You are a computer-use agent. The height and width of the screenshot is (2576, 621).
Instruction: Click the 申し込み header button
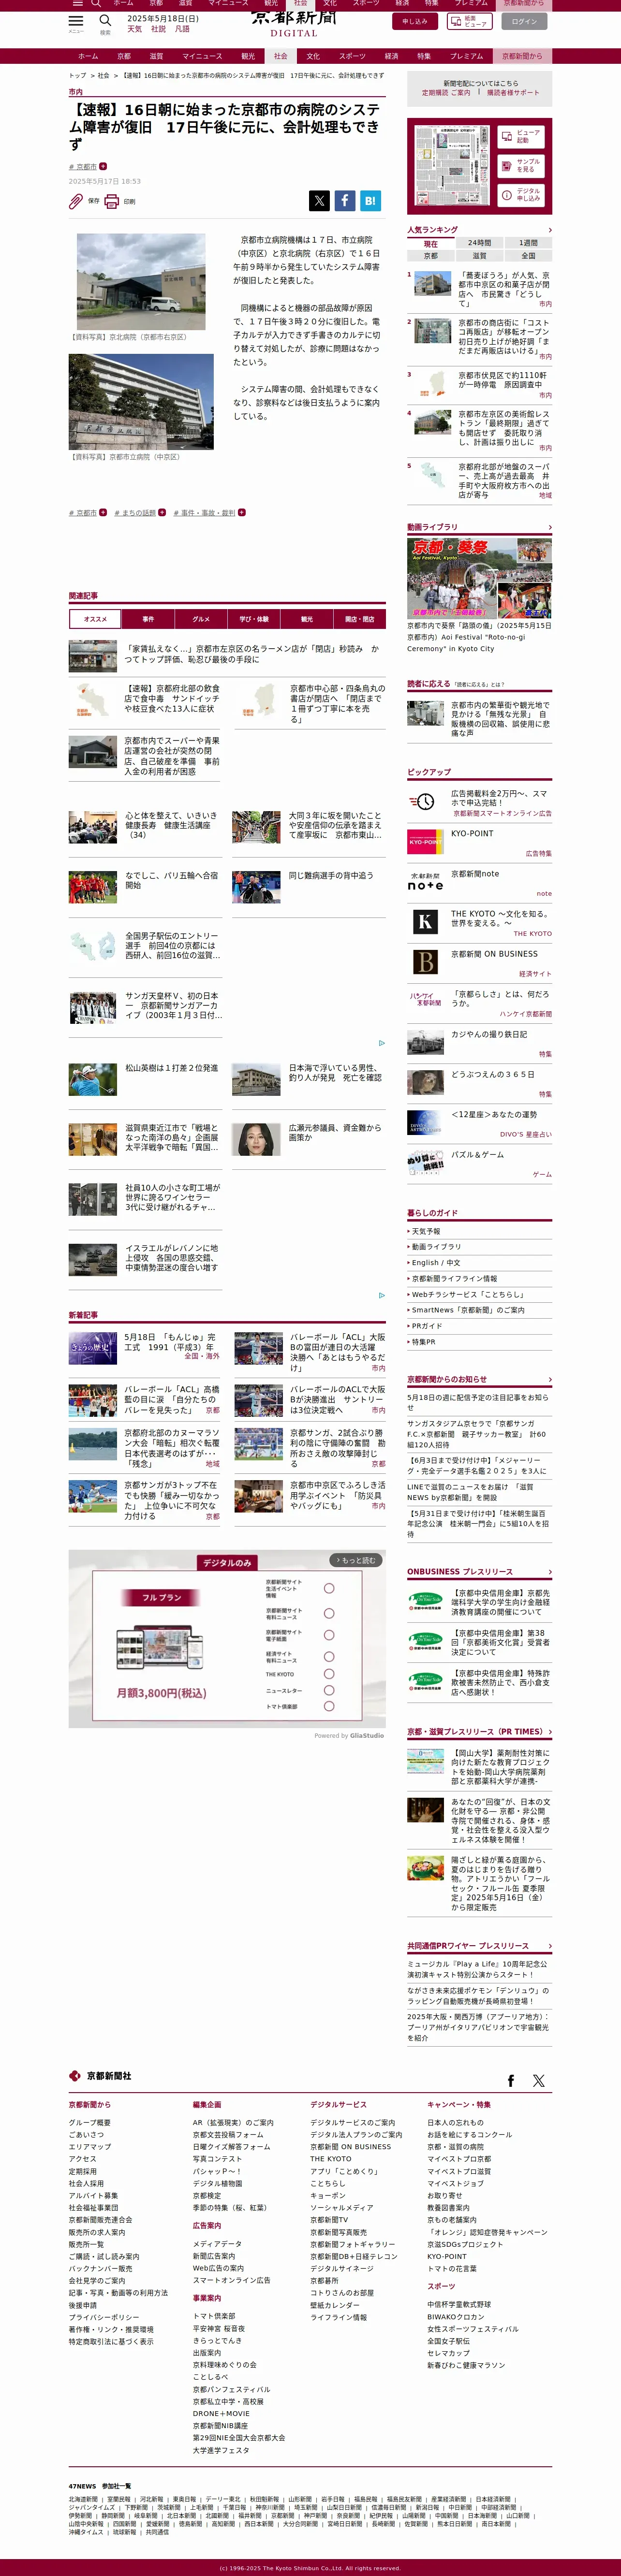point(415,21)
